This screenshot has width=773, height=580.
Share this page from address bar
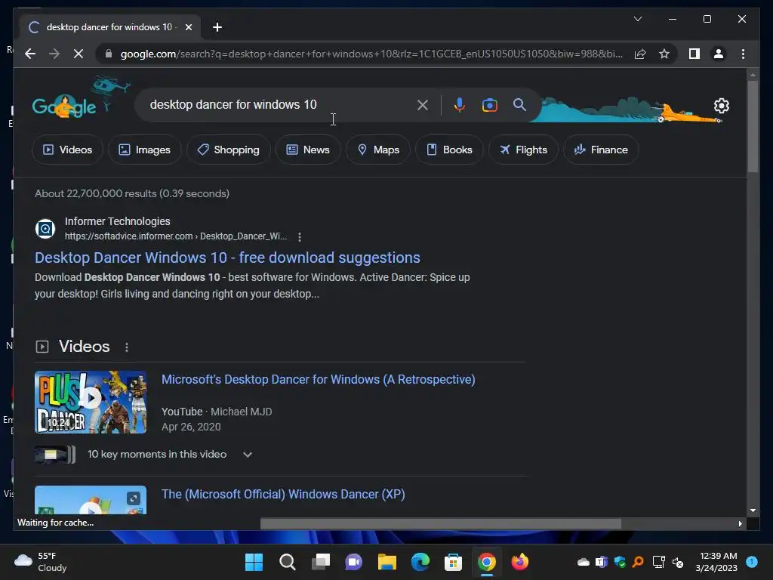(x=640, y=54)
